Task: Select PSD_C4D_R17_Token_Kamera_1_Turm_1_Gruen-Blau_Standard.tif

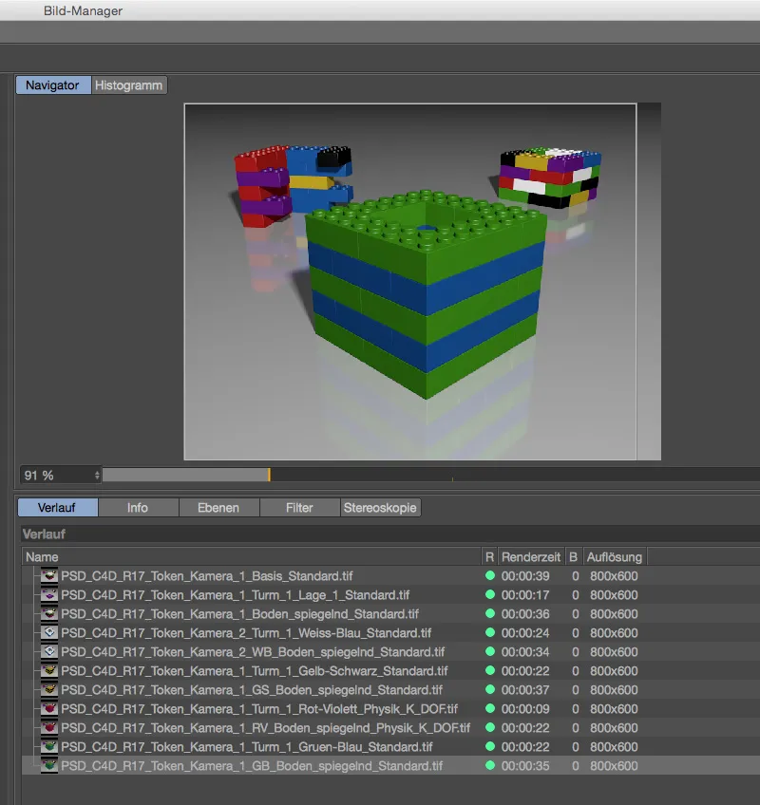Action: point(247,747)
